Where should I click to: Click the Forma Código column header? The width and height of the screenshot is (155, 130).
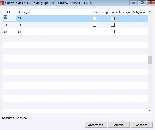click(x=101, y=12)
